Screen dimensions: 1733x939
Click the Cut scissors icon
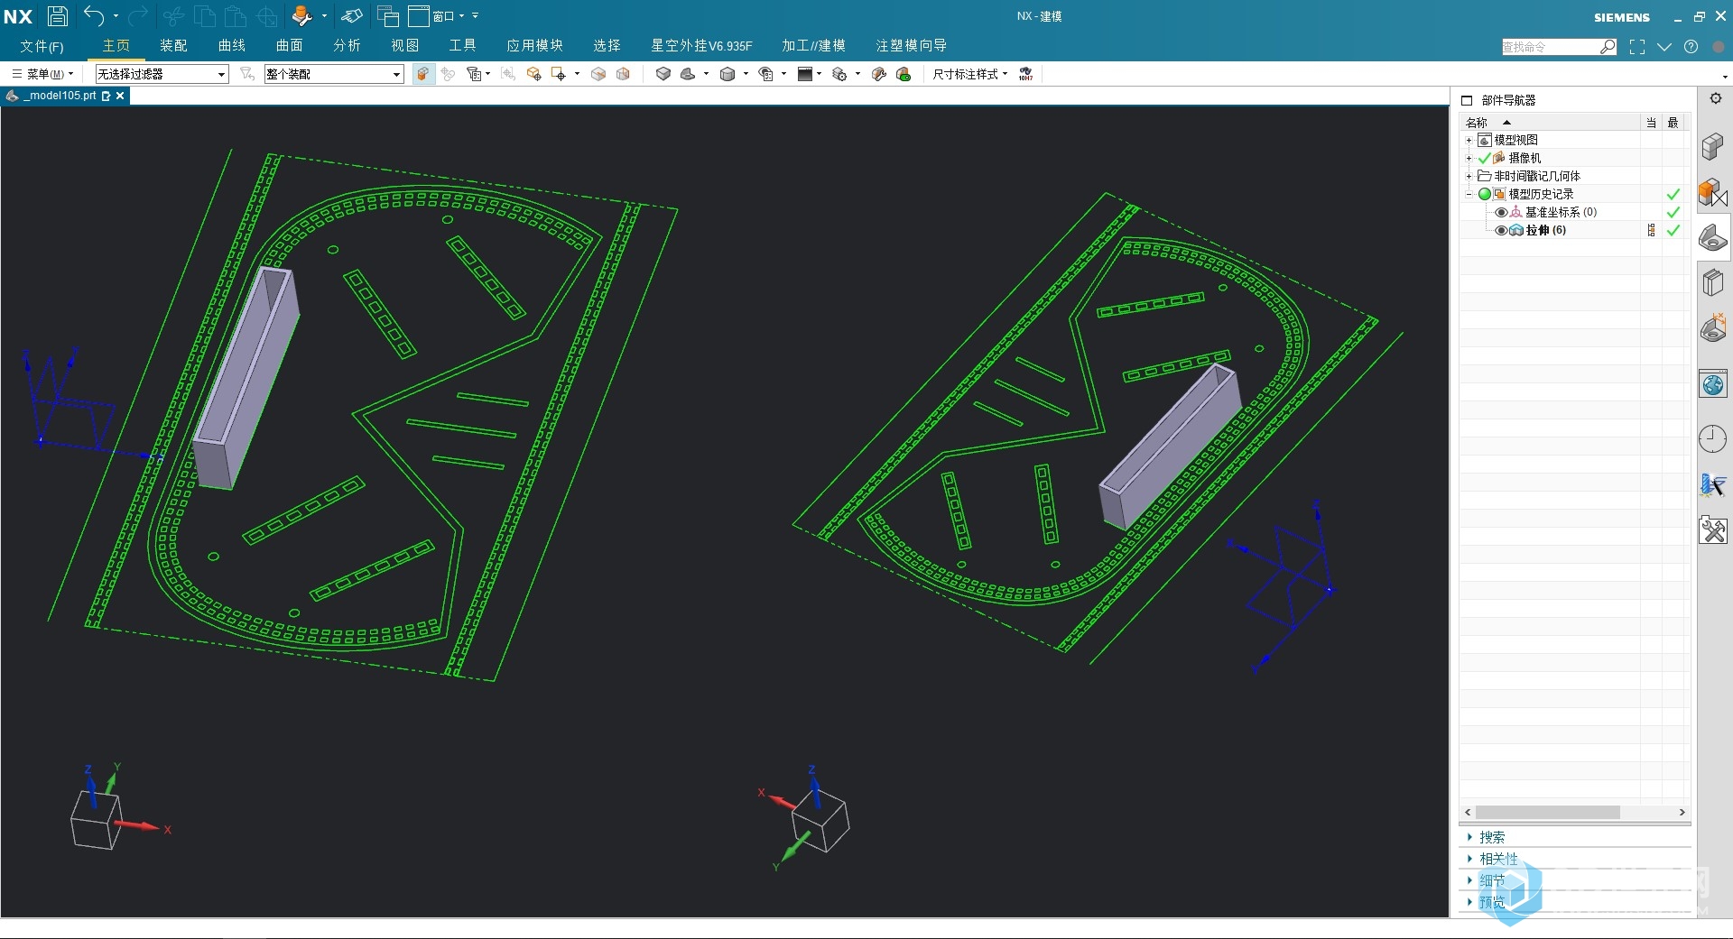pyautogui.click(x=174, y=15)
